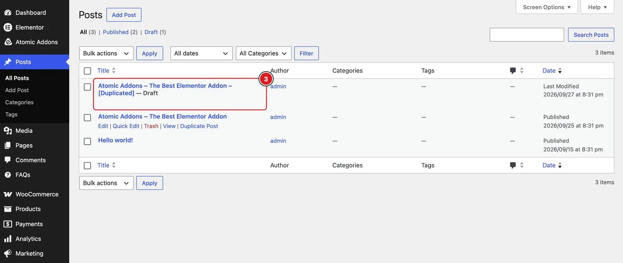The height and width of the screenshot is (263, 623).
Task: Click the Comments bubble icon in sidebar
Action: [8, 160]
